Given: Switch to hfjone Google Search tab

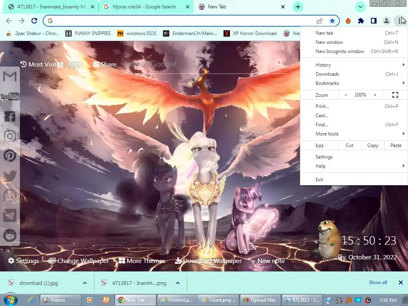Looking at the screenshot, I should pos(147,7).
